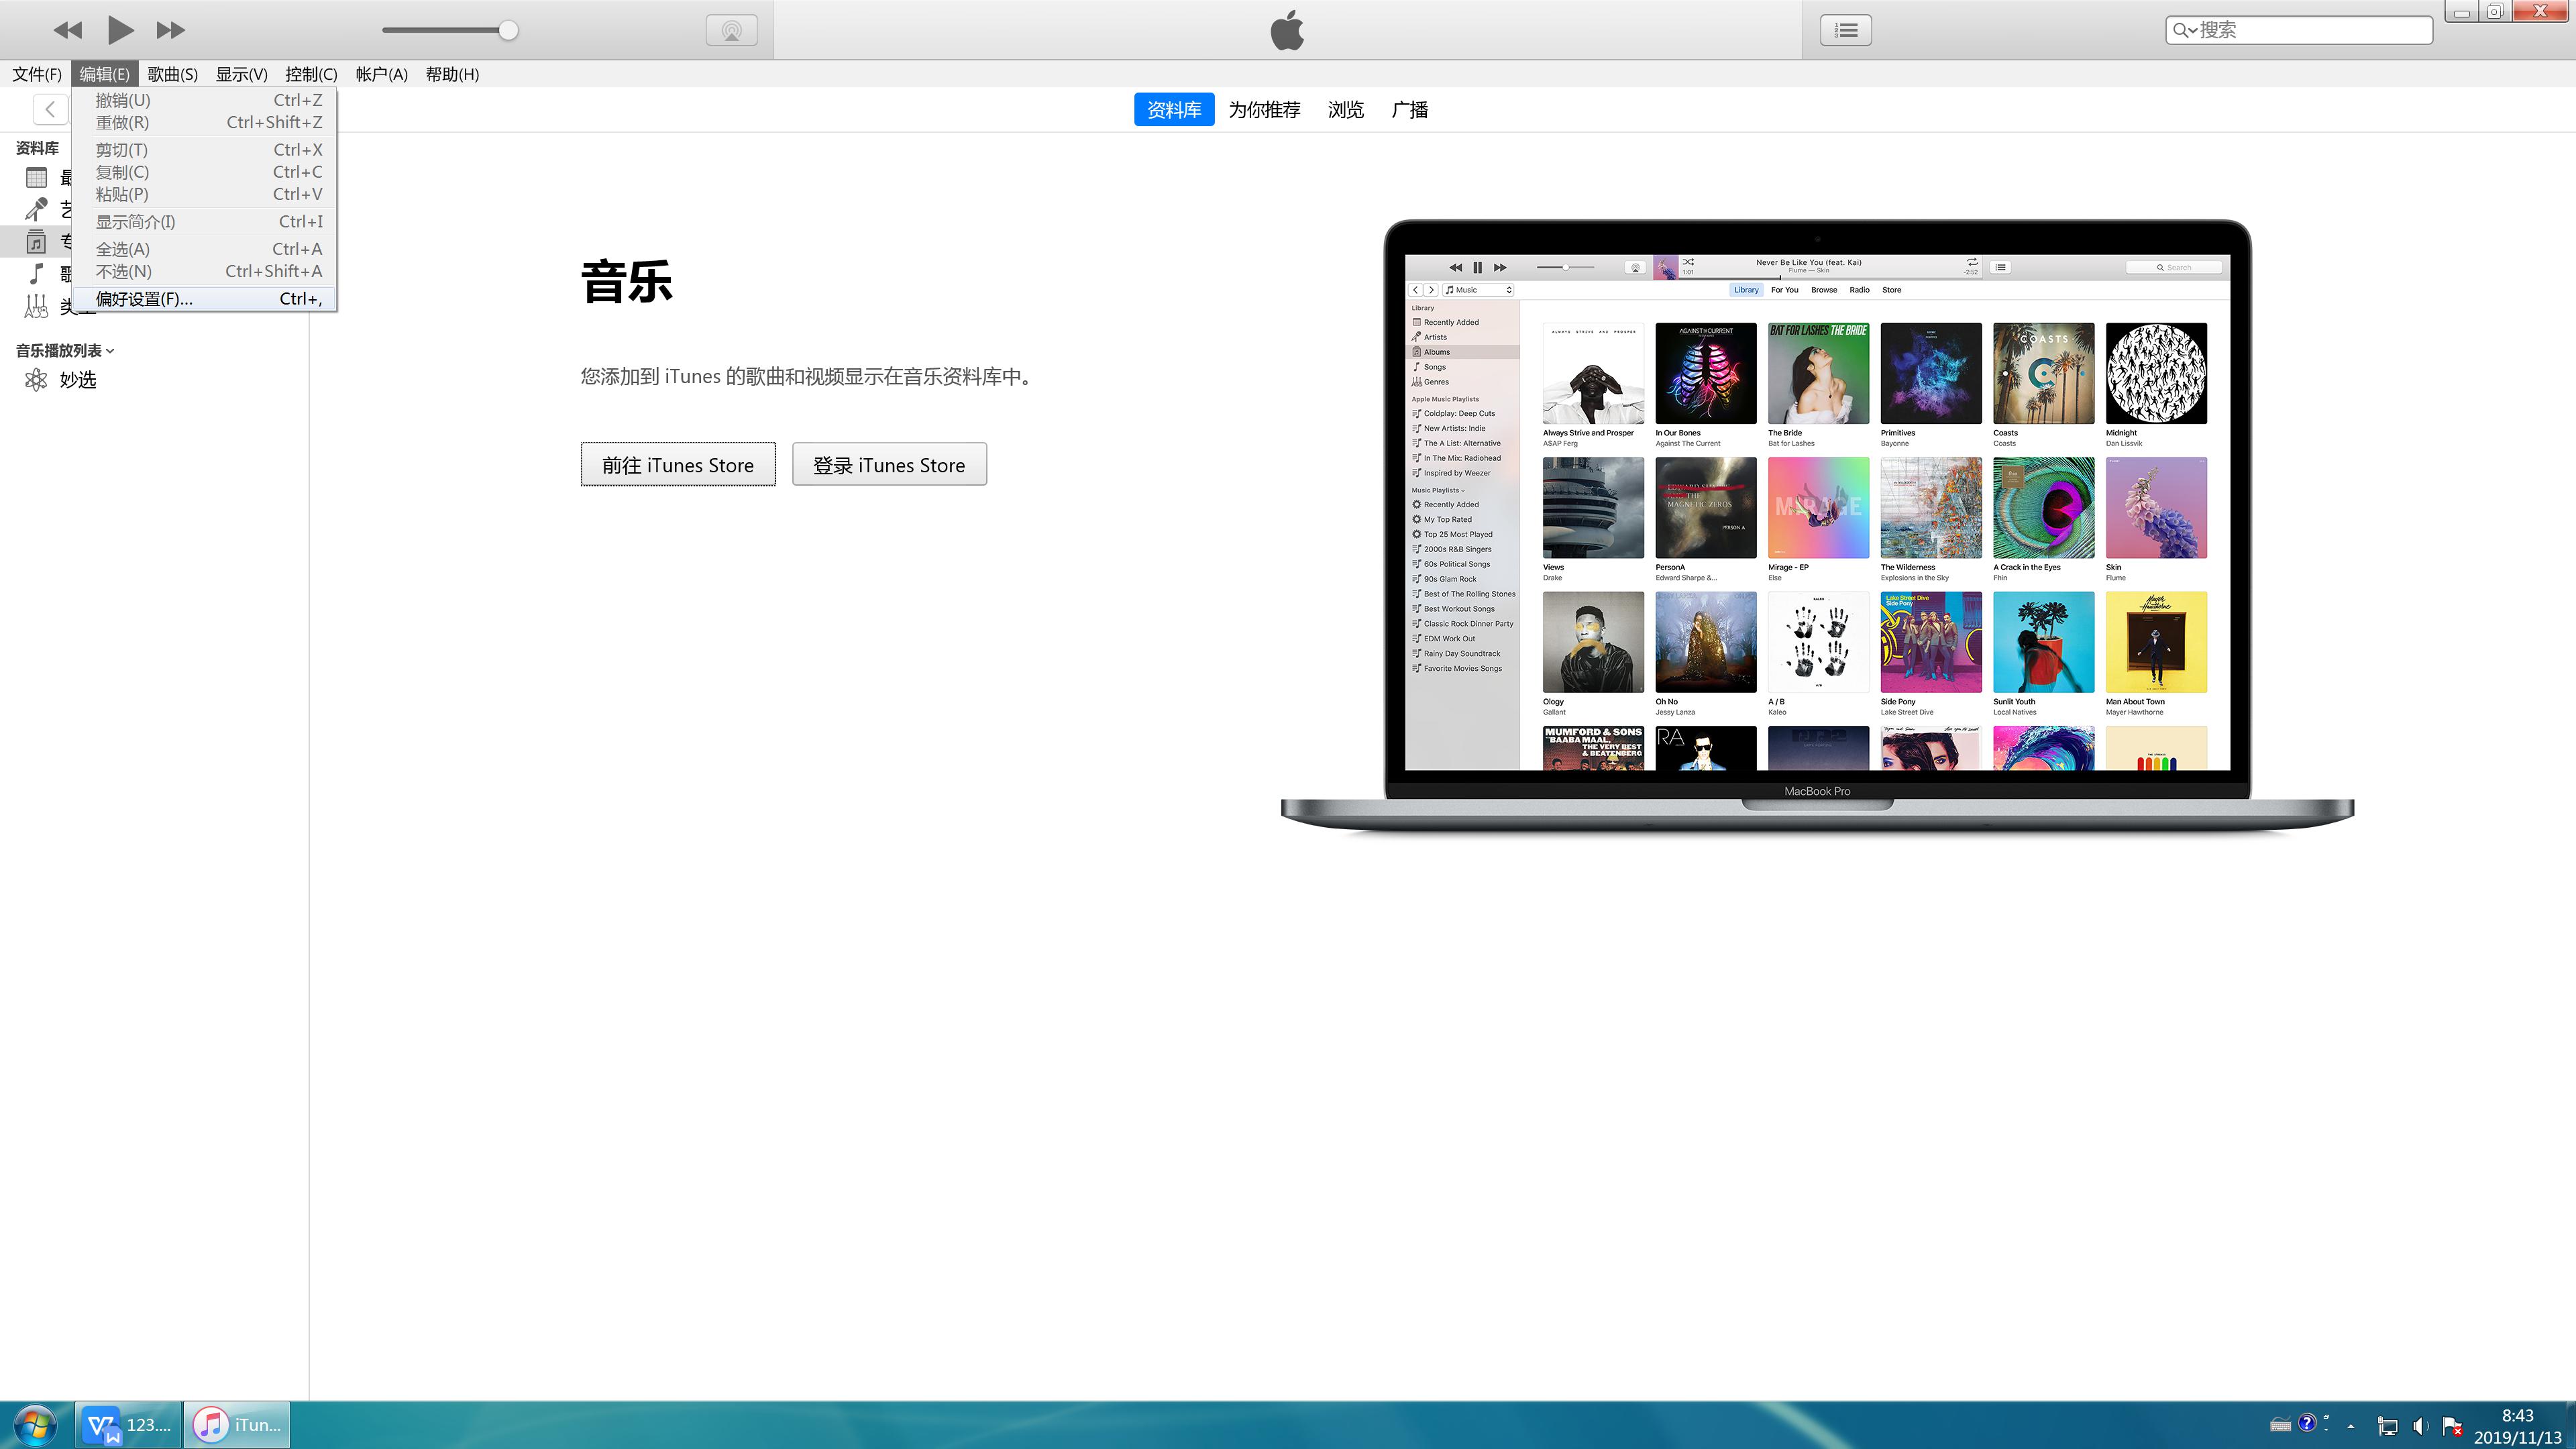Show hidden tray icons arrow

click(x=2351, y=1426)
